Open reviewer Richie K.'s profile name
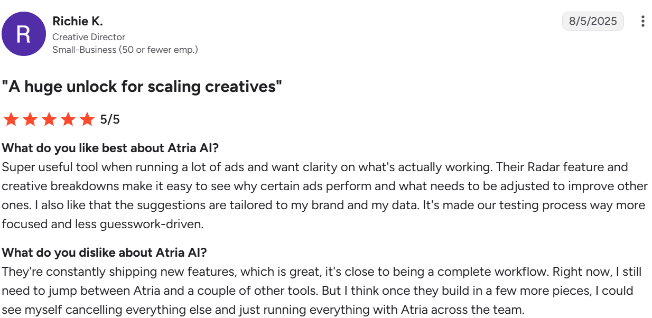Screen dimensions: 652x318 pos(78,21)
